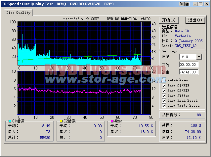The width and height of the screenshot is (211, 157).
Task: Toggle Show Read Speed checkbox
Action: [164, 100]
